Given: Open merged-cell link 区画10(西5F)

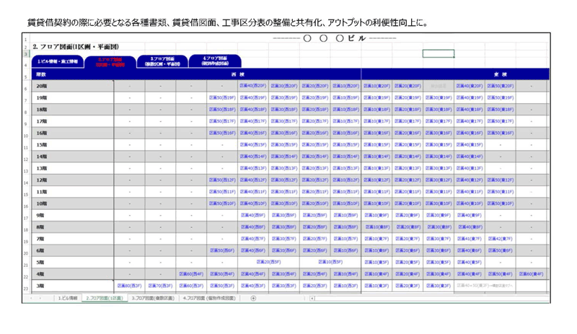Looking at the screenshot, I should (330, 262).
